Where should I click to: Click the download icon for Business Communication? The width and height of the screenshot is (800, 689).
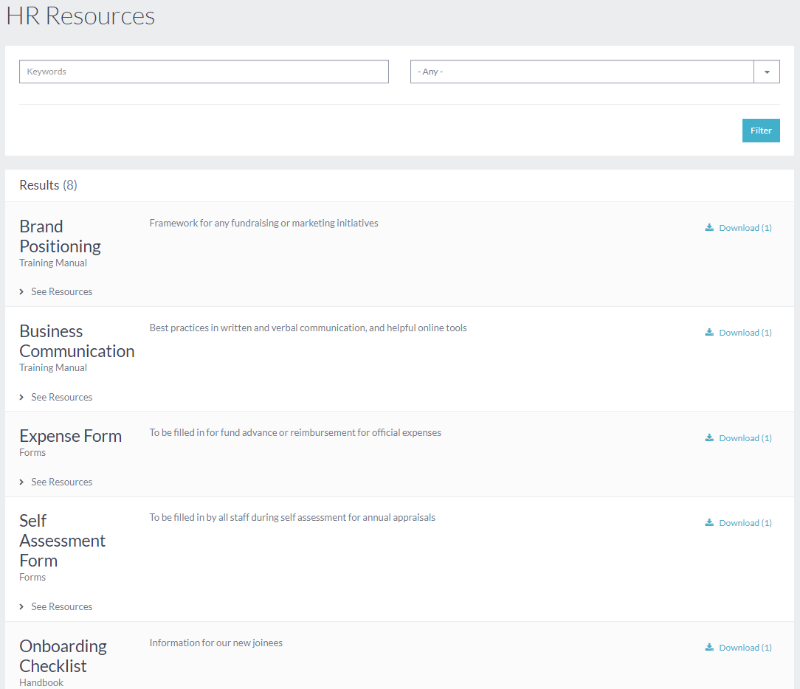tap(709, 332)
